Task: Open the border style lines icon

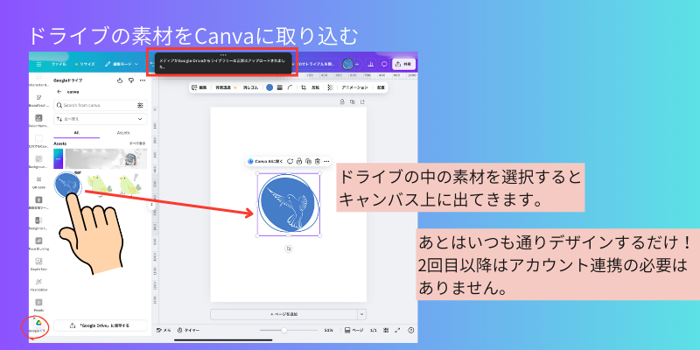Action: coord(280,87)
